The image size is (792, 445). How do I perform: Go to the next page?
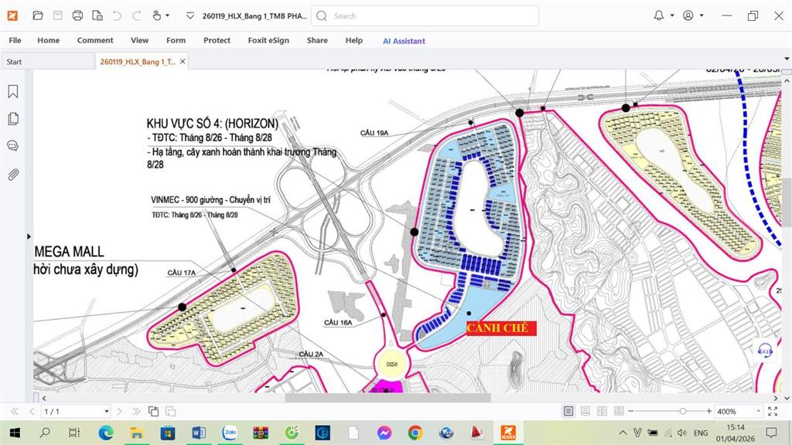119,411
